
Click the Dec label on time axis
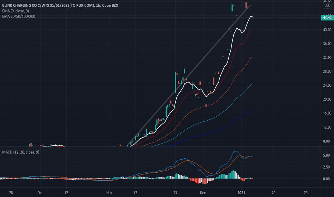click(203, 193)
